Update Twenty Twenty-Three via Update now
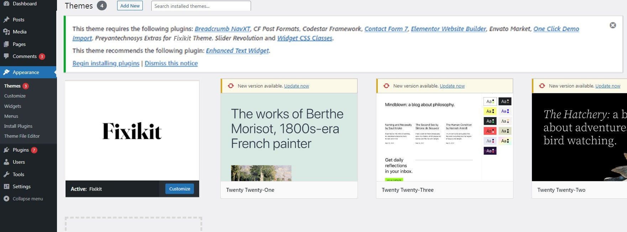This screenshot has width=627, height=232. [452, 86]
